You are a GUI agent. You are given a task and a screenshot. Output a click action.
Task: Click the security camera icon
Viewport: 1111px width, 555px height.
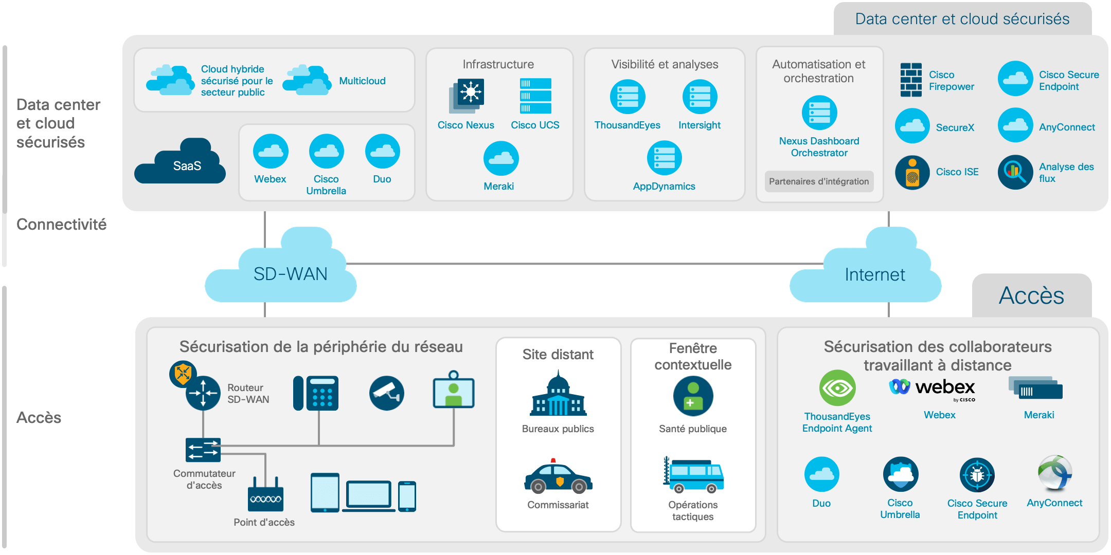tap(387, 393)
